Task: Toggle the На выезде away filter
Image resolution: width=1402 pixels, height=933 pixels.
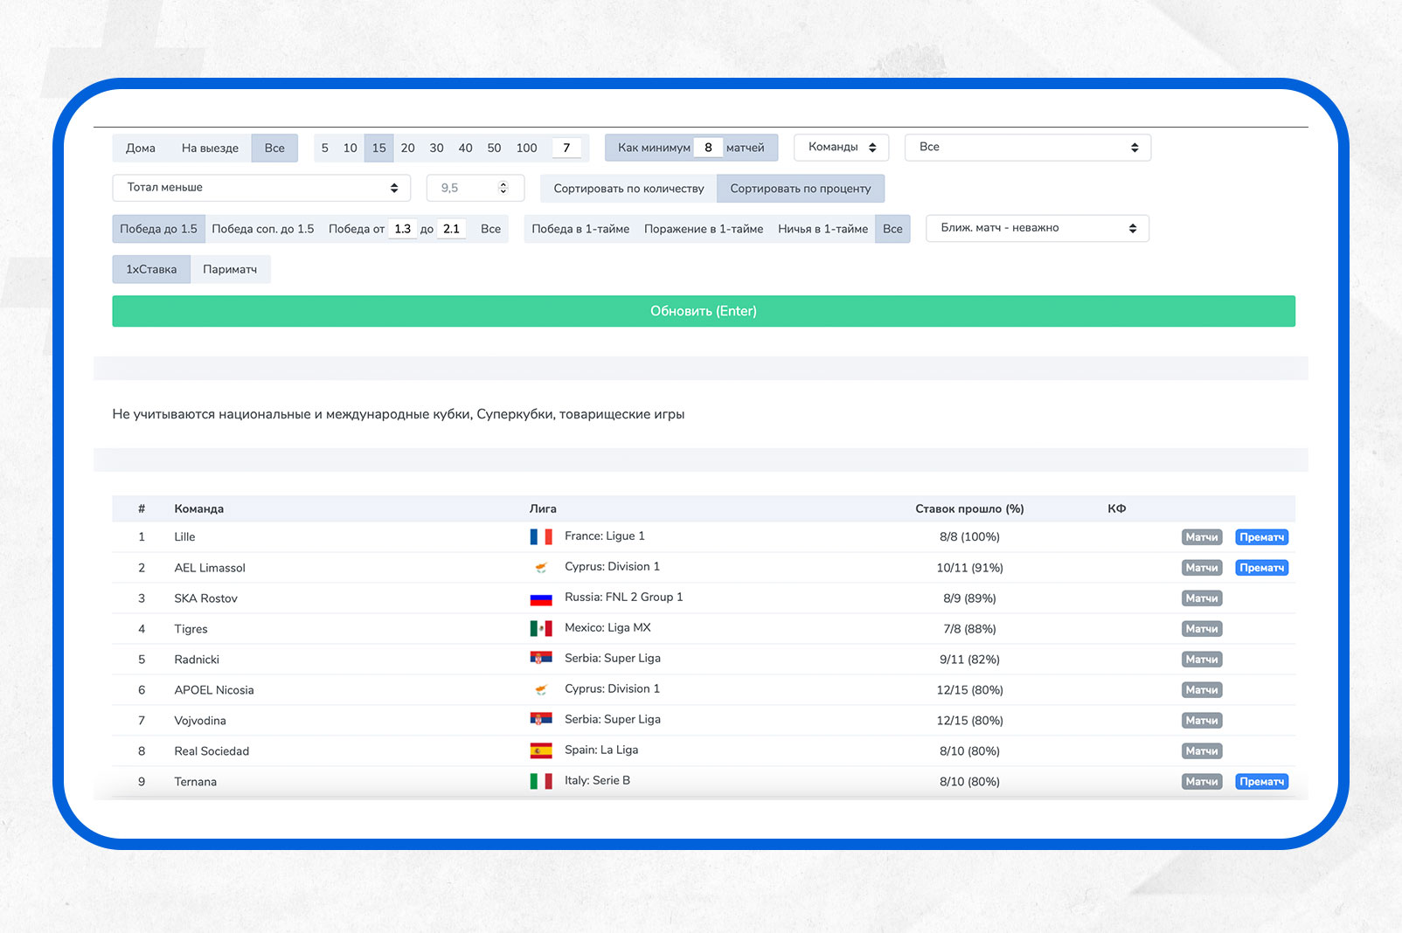Action: (210, 149)
